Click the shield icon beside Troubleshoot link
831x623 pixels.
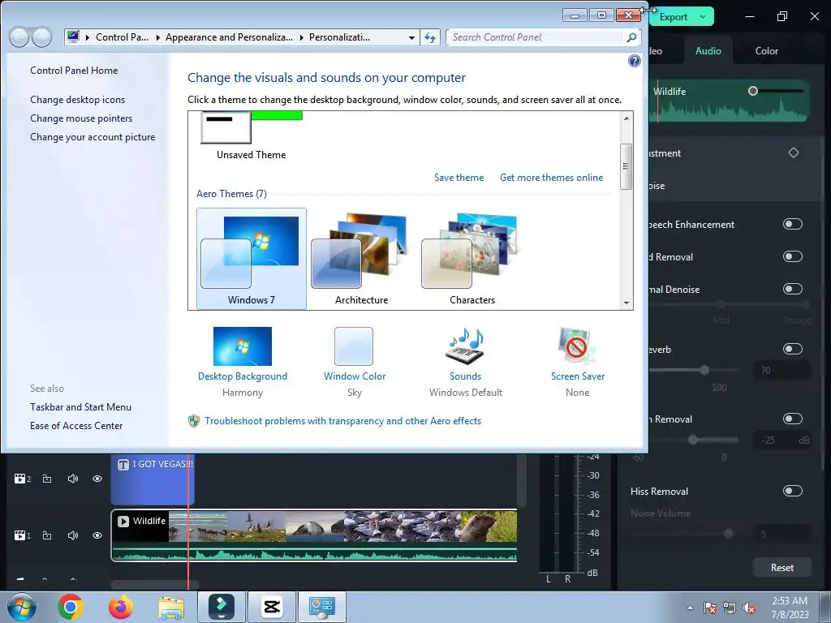pos(194,421)
